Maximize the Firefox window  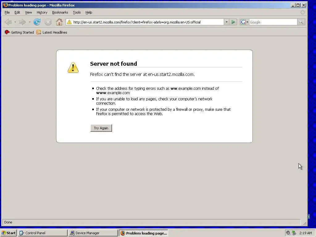(x=298, y=5)
